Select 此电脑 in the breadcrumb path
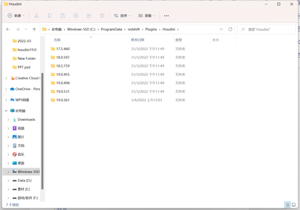This screenshot has width=300, height=210. pos(57,30)
